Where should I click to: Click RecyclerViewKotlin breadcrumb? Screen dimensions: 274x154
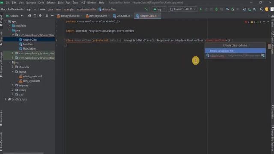12,9
